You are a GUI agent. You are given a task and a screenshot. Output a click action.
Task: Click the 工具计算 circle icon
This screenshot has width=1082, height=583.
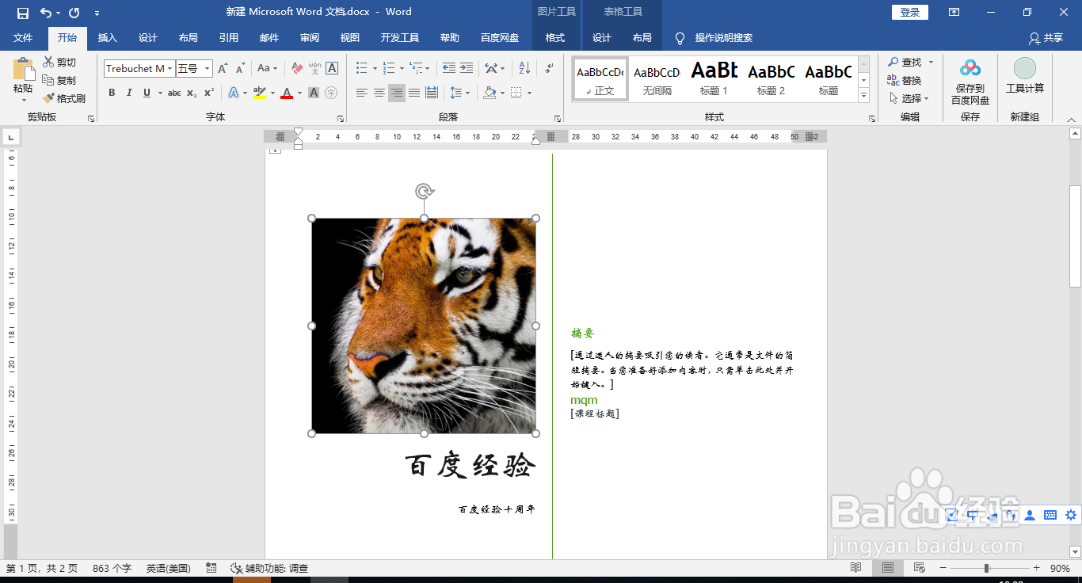point(1025,68)
